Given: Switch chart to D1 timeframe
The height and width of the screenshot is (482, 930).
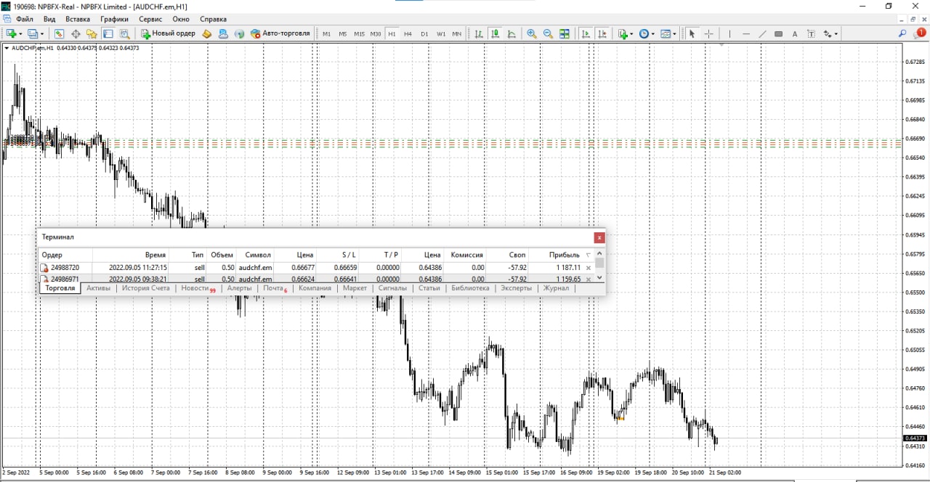Looking at the screenshot, I should [424, 33].
